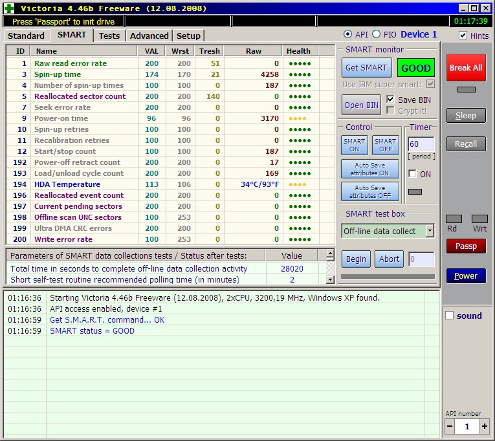Image resolution: width=495 pixels, height=441 pixels.
Task: Decrease API number with minus button
Action: point(450,427)
